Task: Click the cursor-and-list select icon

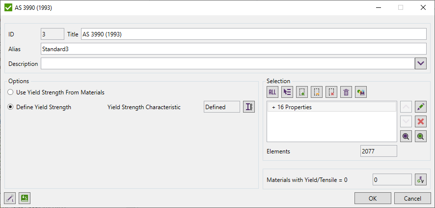Action: pyautogui.click(x=287, y=91)
